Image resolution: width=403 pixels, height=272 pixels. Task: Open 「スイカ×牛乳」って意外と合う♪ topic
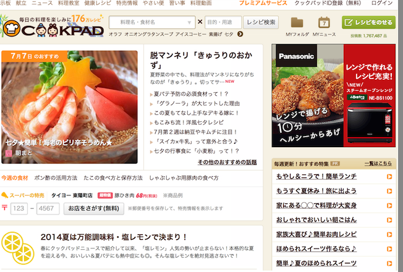click(x=196, y=142)
